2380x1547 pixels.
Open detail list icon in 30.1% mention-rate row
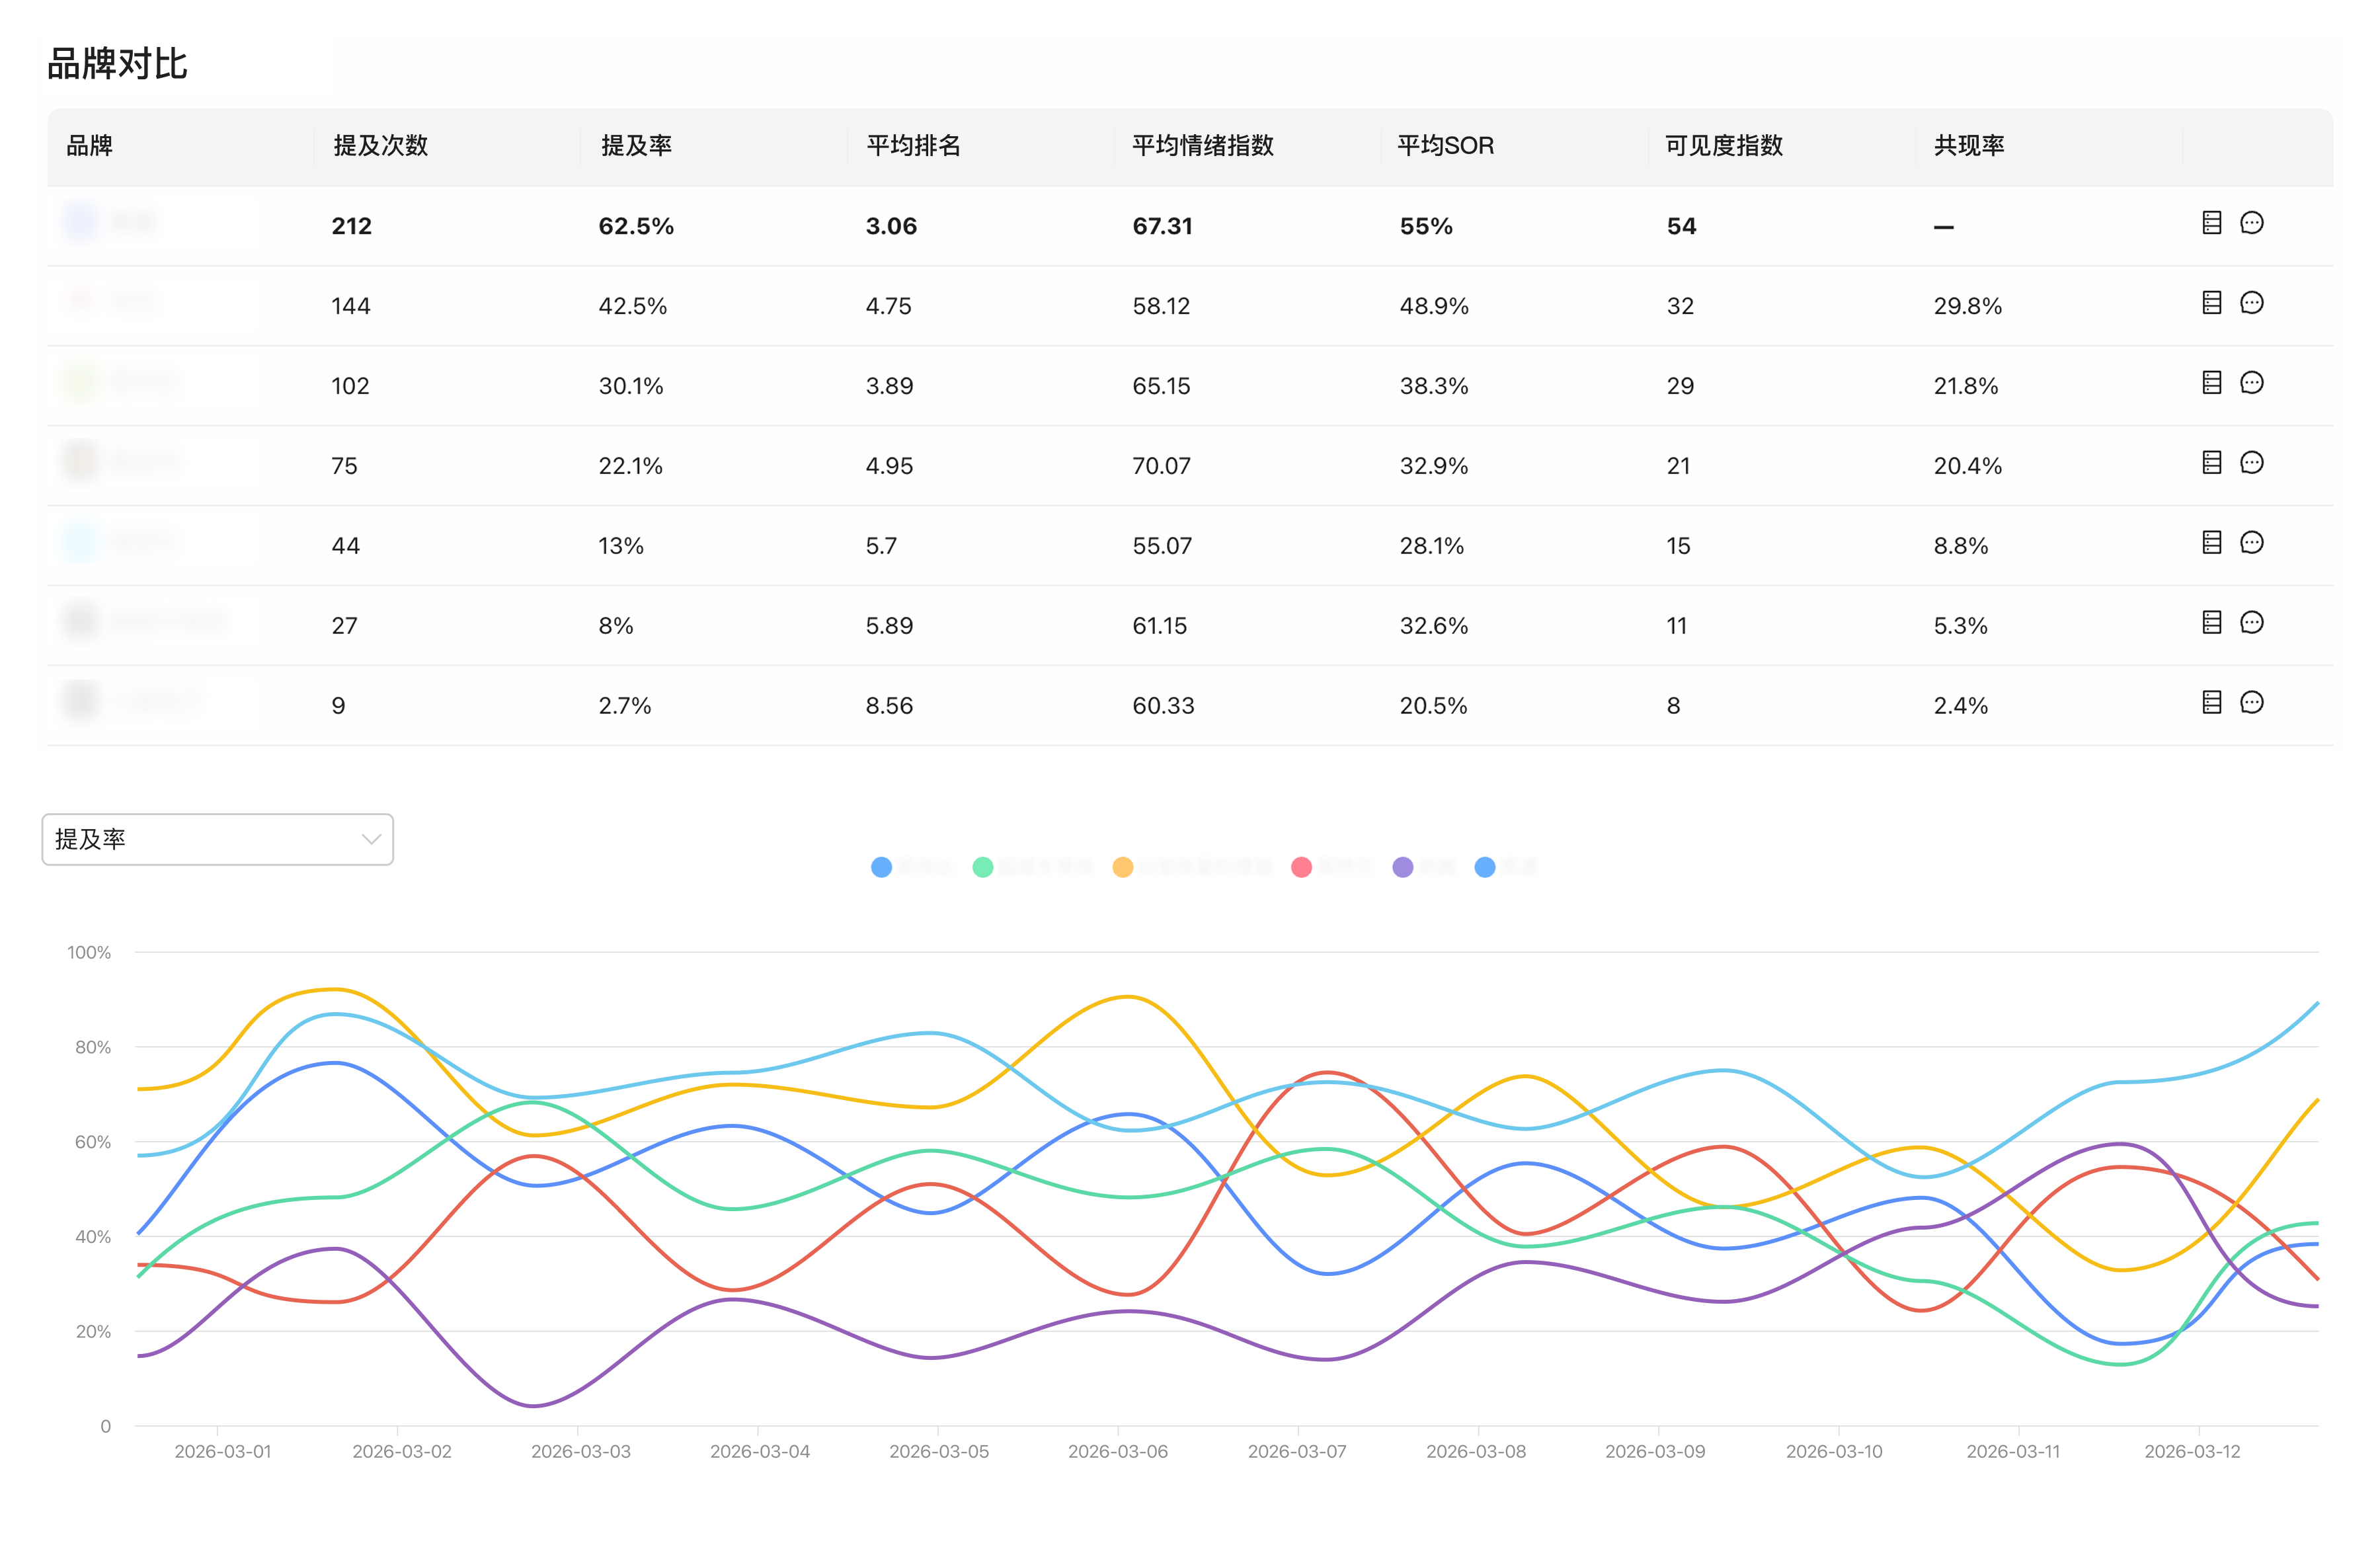pyautogui.click(x=2211, y=383)
